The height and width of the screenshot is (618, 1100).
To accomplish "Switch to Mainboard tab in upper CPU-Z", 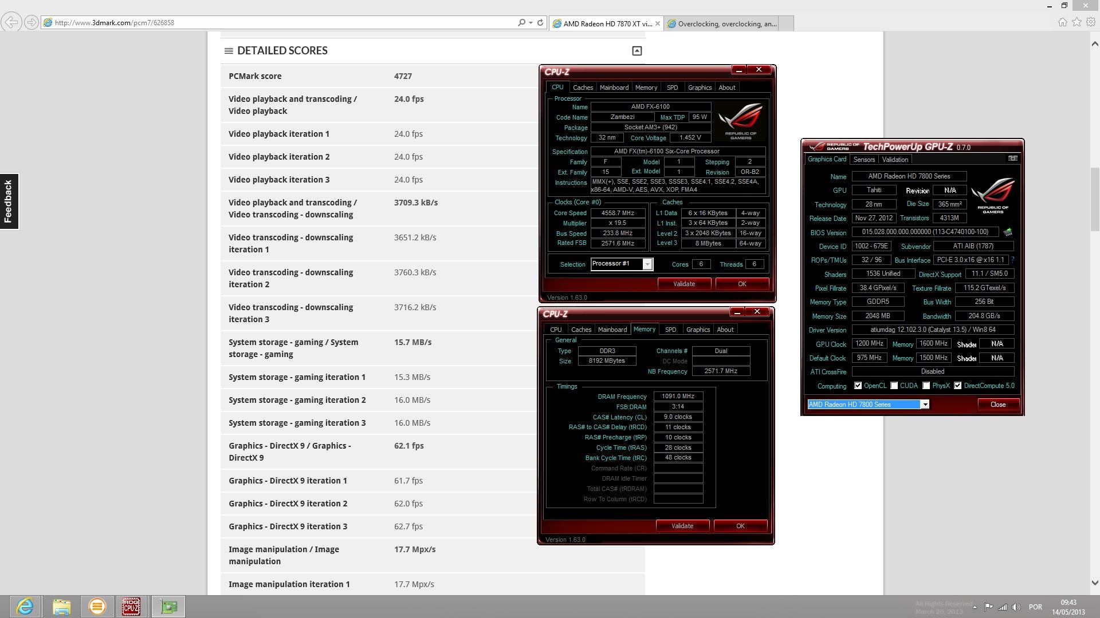I will click(x=614, y=88).
